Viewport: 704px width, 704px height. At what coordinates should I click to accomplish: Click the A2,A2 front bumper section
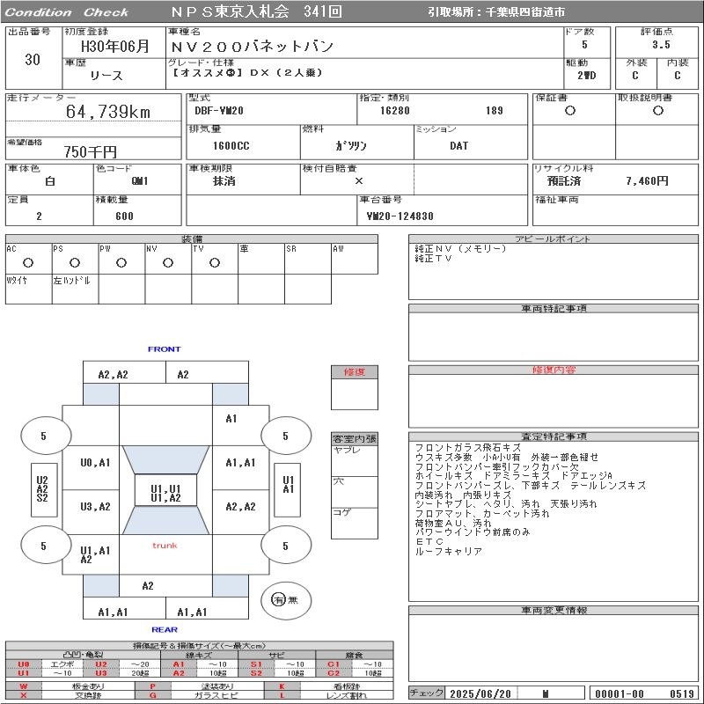coord(113,374)
